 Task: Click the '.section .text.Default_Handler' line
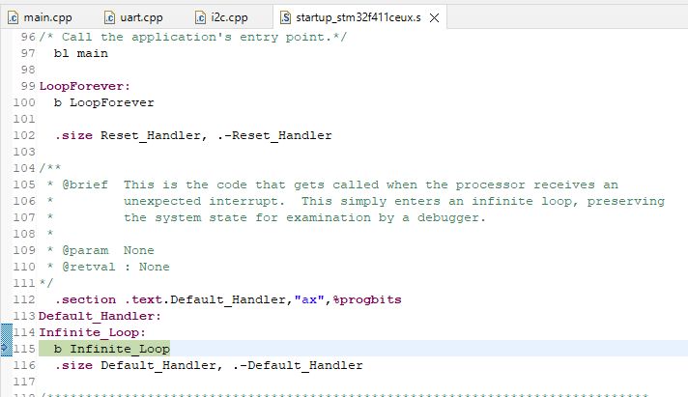[x=228, y=299]
